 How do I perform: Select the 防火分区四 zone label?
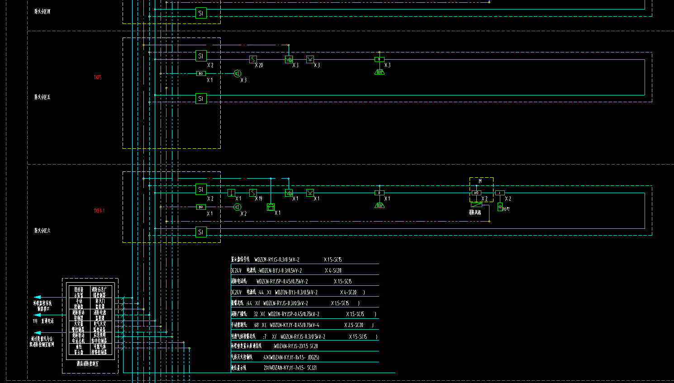point(43,11)
